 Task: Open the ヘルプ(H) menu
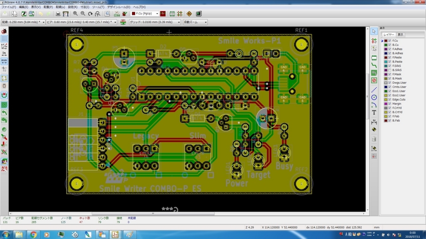pyautogui.click(x=139, y=7)
